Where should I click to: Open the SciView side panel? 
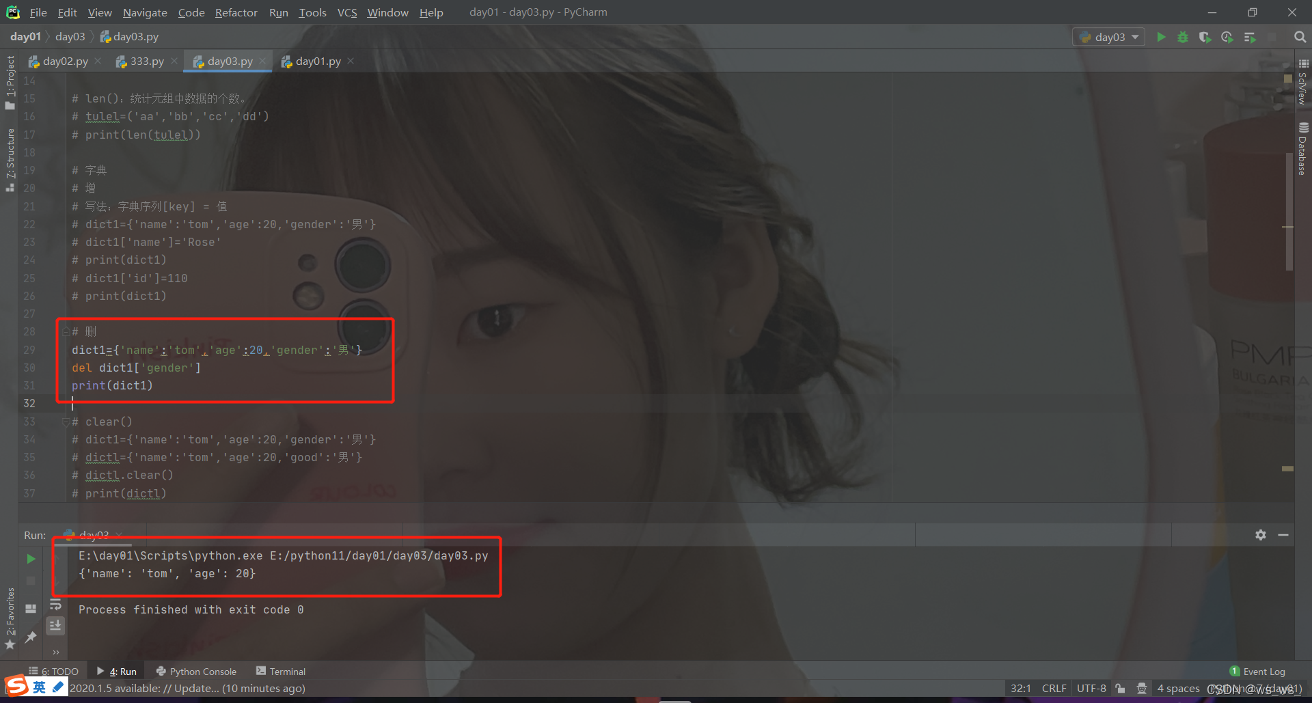(x=1303, y=81)
